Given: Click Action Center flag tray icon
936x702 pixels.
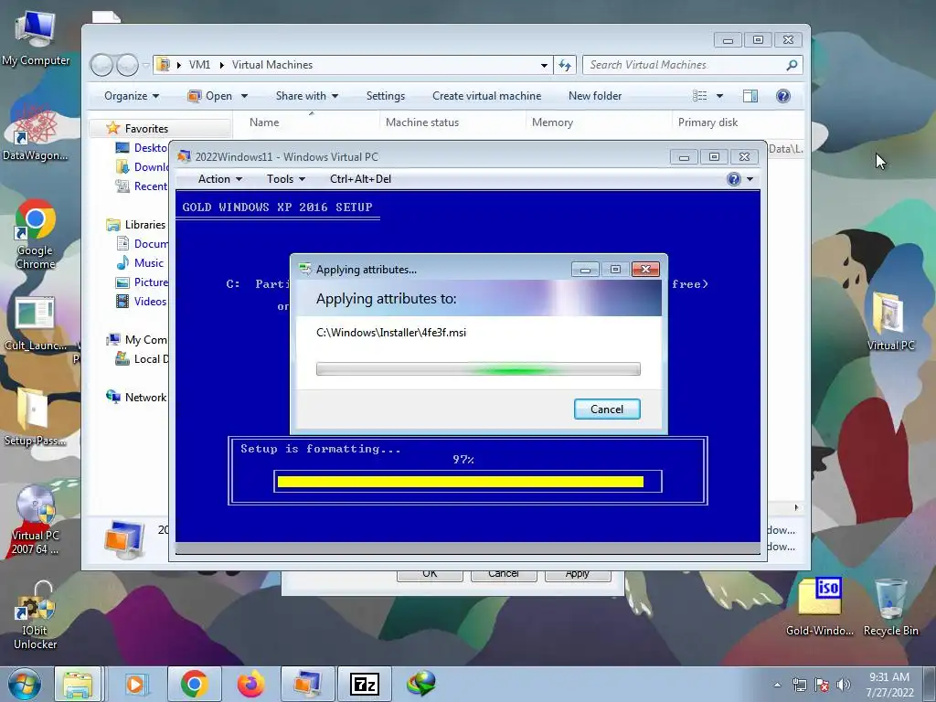Looking at the screenshot, I should pyautogui.click(x=822, y=685).
